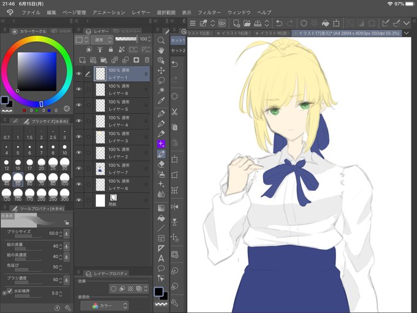
Task: Switch to the イラスト14 canvas tab
Action: coord(233,33)
